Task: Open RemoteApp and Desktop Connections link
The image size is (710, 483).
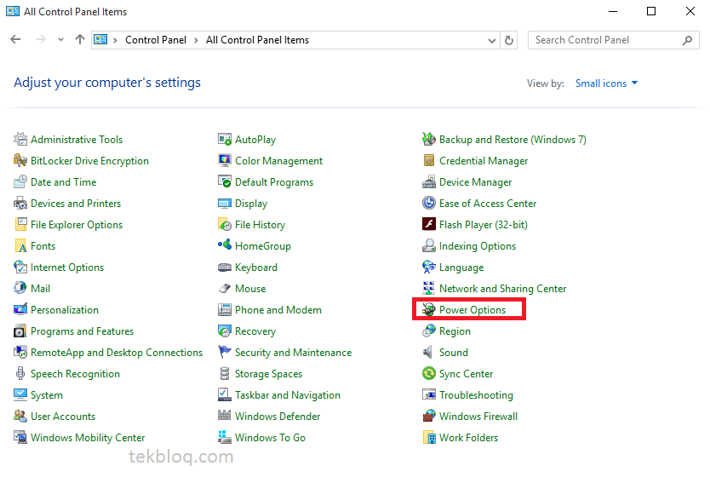Action: (x=117, y=353)
